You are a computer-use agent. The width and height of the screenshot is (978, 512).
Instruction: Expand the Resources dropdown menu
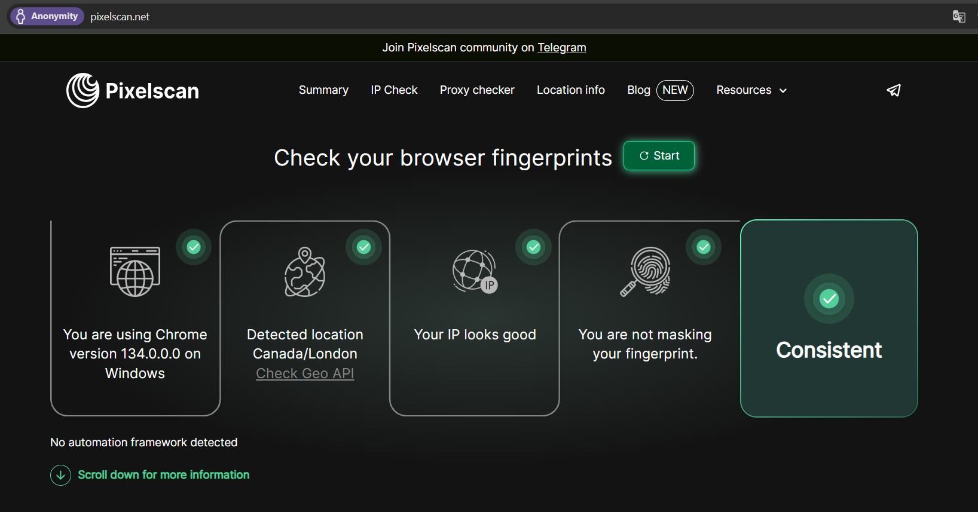tap(744, 90)
